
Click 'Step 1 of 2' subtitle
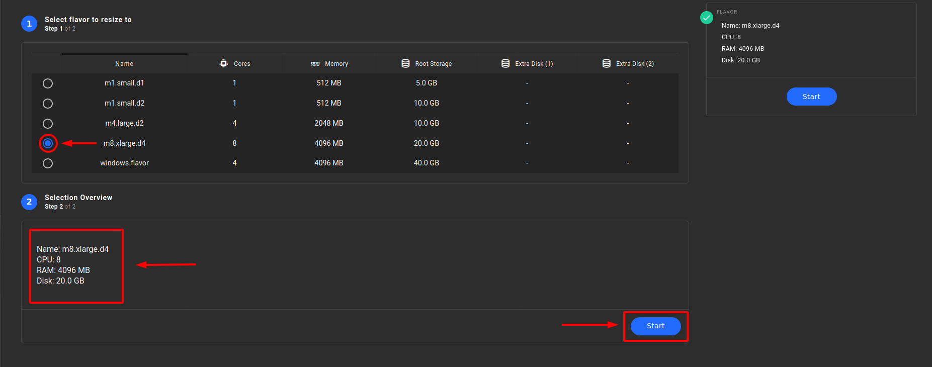click(x=60, y=29)
